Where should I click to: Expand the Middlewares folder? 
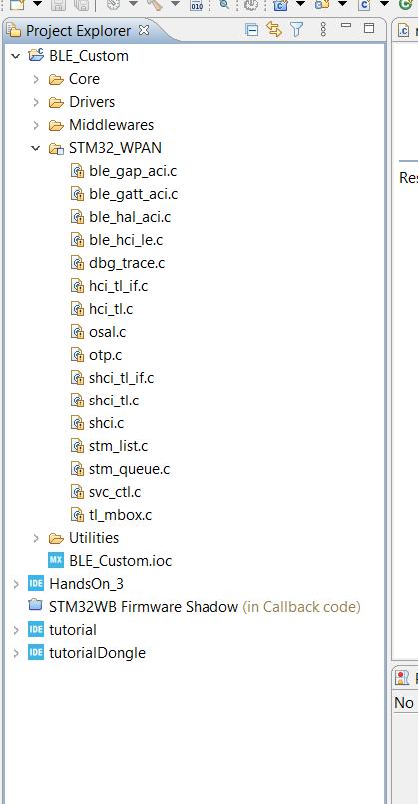coord(36,125)
